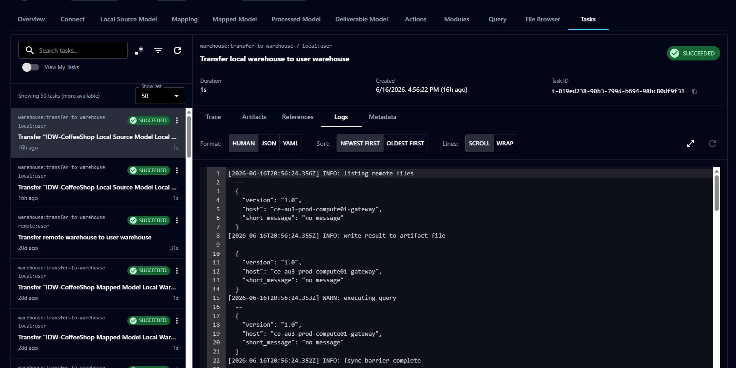Open the Mapping tab
Image resolution: width=736 pixels, height=368 pixels.
(x=185, y=19)
